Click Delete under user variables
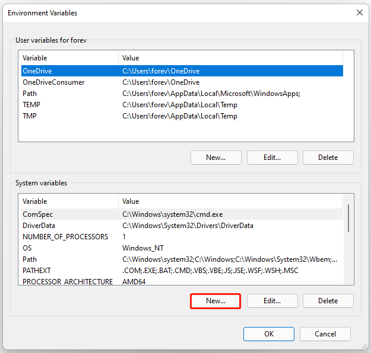This screenshot has width=371, height=353. click(328, 158)
